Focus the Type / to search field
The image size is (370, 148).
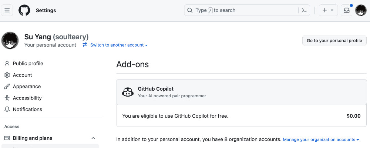point(241,10)
